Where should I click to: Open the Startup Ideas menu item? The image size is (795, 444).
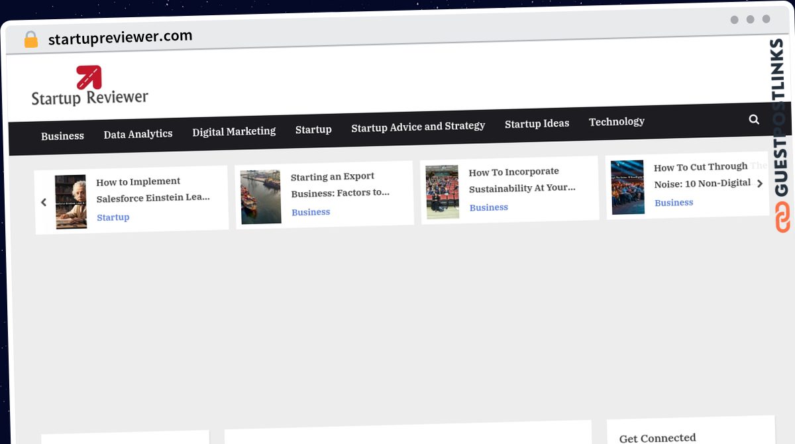point(537,123)
